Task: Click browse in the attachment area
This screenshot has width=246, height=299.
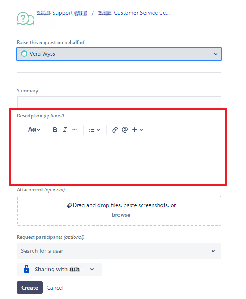Action: point(121,215)
